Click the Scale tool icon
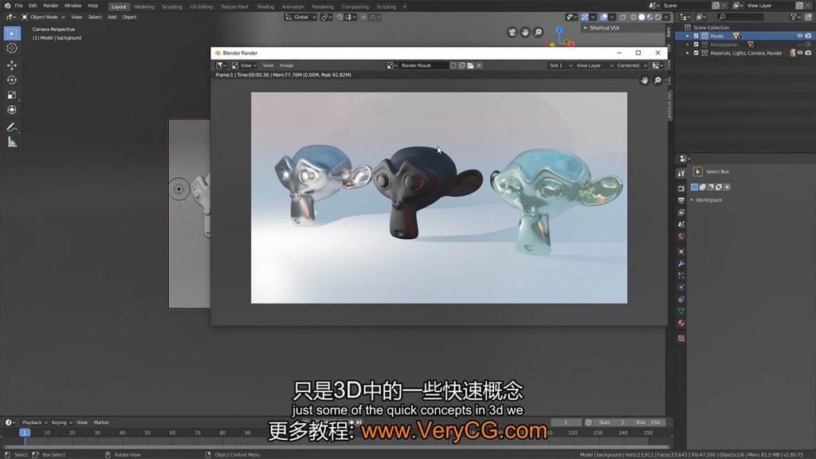The height and width of the screenshot is (459, 816). pyautogui.click(x=12, y=95)
